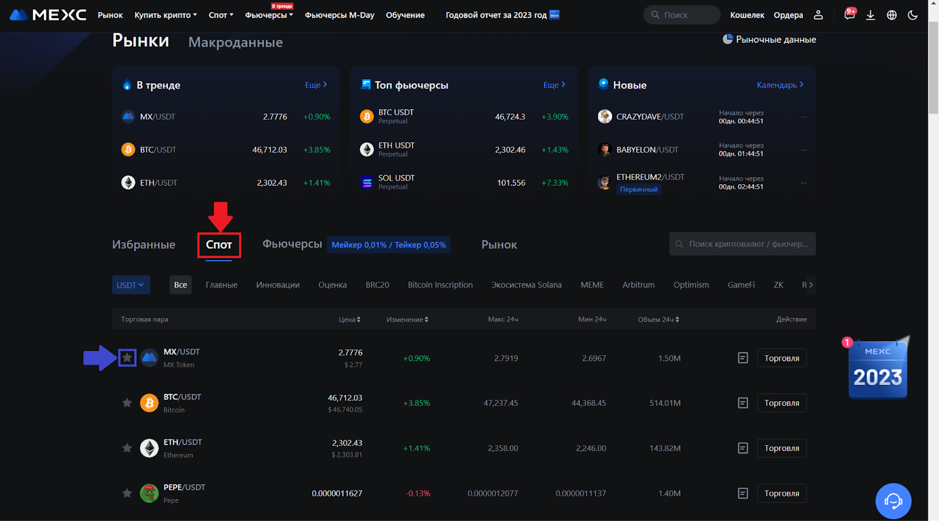Click CRAZYDAVE/USDT avatar icon
Image resolution: width=939 pixels, height=521 pixels.
point(604,117)
